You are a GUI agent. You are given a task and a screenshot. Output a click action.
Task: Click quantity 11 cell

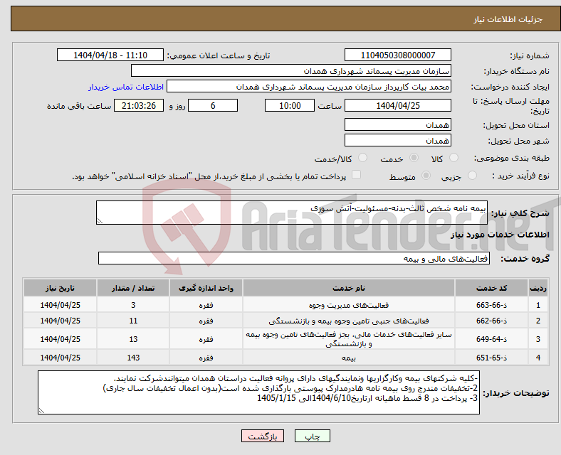(133, 321)
